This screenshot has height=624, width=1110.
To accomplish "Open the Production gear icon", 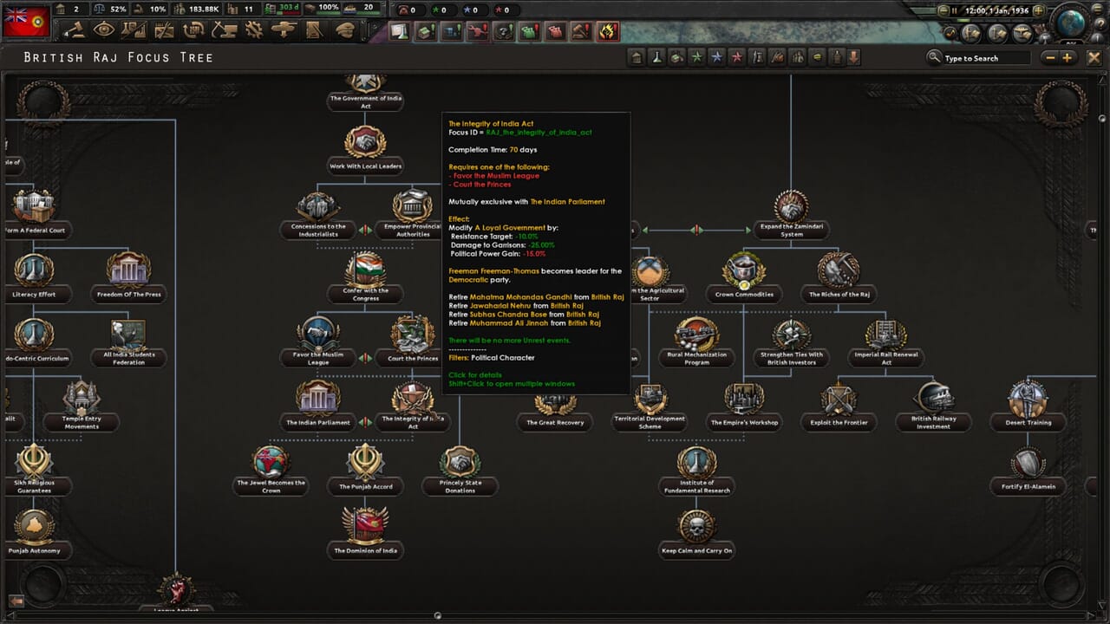I will (x=254, y=29).
